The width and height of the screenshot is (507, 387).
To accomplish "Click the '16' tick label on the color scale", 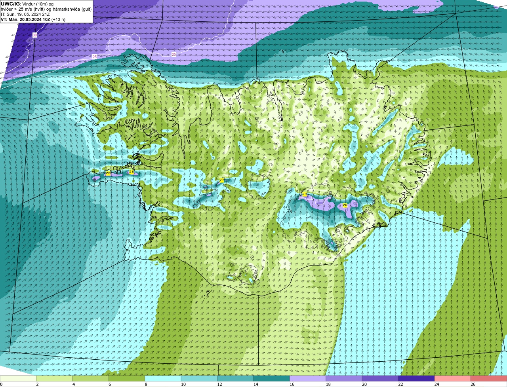I will (x=292, y=384).
